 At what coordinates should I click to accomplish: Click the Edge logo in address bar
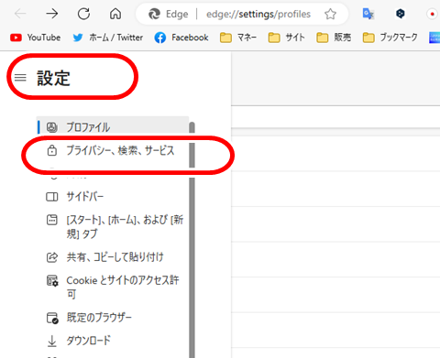point(154,14)
